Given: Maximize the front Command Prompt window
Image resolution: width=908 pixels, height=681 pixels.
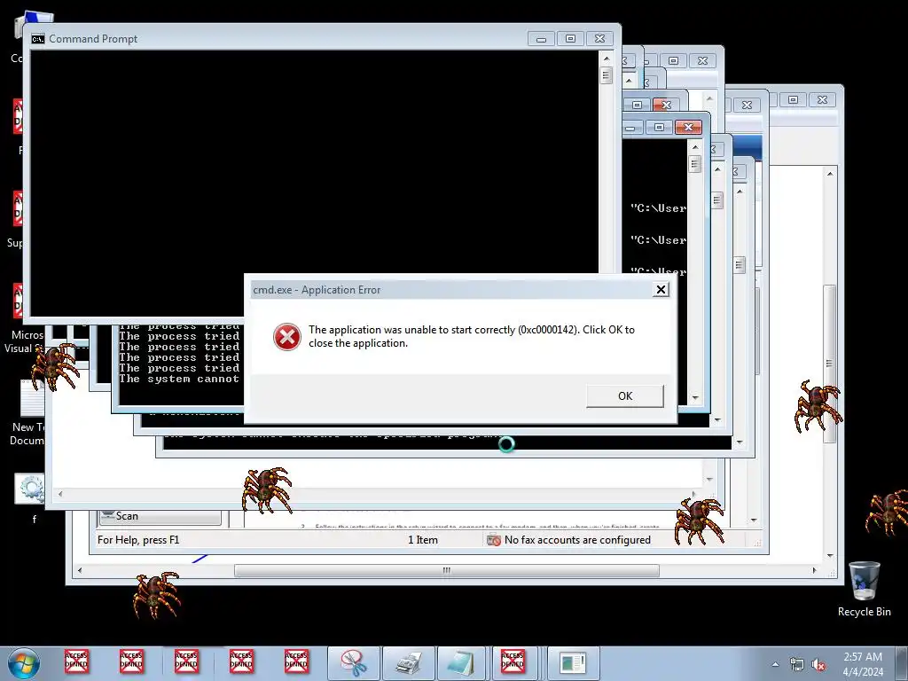Looking at the screenshot, I should click(x=570, y=39).
